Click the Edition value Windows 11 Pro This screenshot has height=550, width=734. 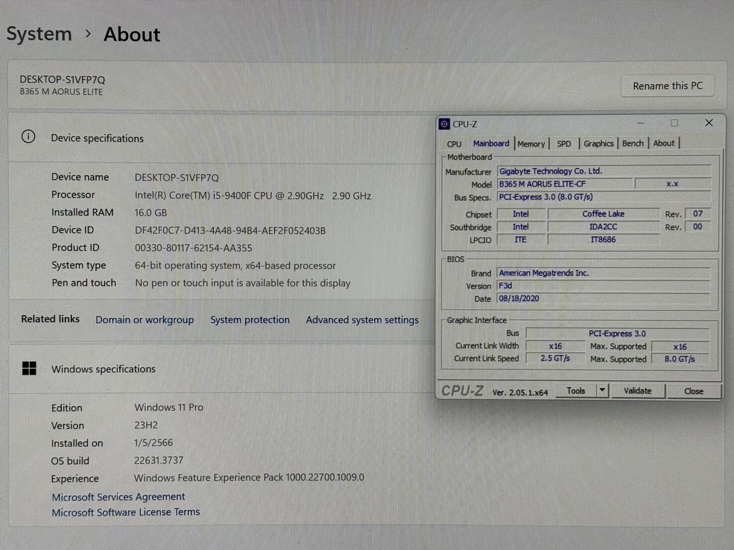(169, 407)
